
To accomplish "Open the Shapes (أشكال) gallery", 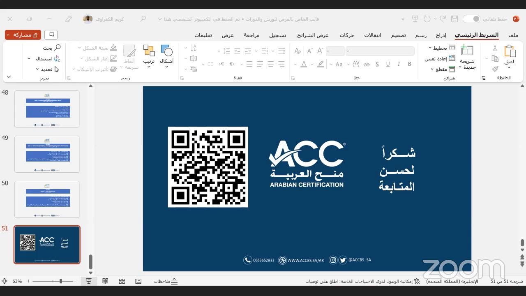I will tap(166, 57).
